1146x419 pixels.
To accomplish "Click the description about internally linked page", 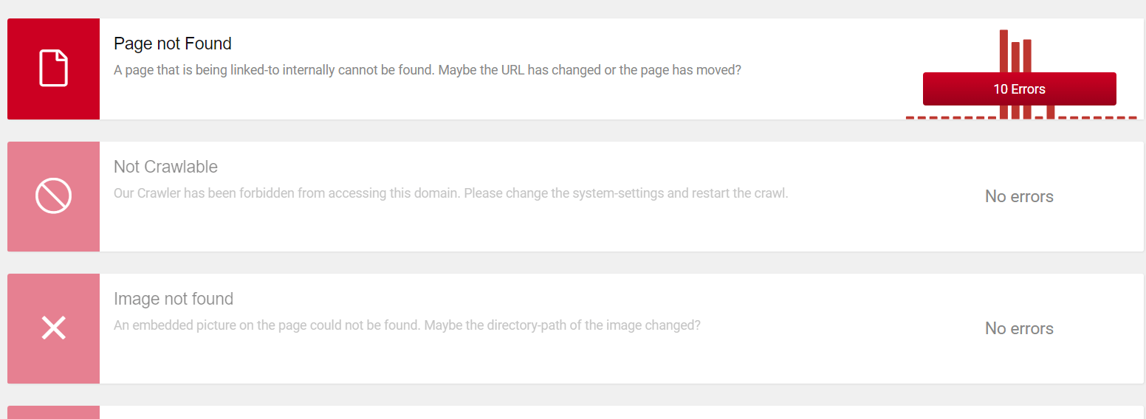I will [428, 70].
